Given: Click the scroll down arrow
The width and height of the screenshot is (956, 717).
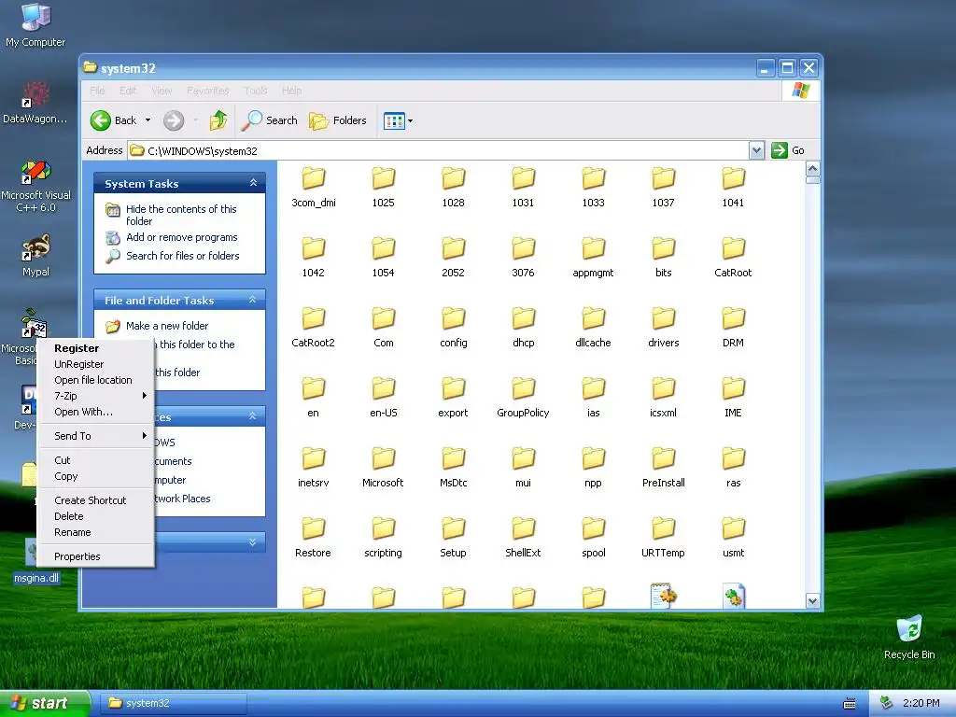Looking at the screenshot, I should click(813, 600).
